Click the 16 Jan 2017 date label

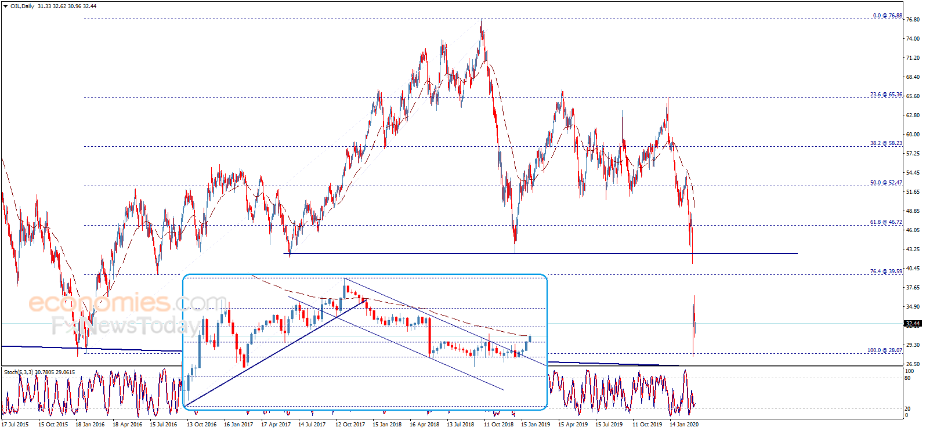pyautogui.click(x=238, y=425)
